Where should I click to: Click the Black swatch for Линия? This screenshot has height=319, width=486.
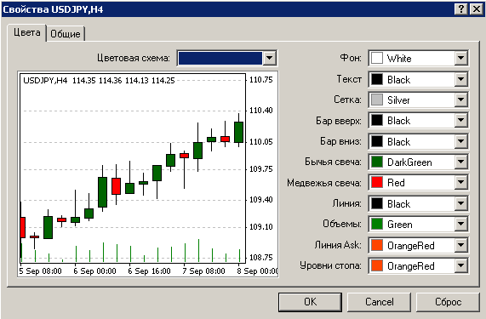377,203
